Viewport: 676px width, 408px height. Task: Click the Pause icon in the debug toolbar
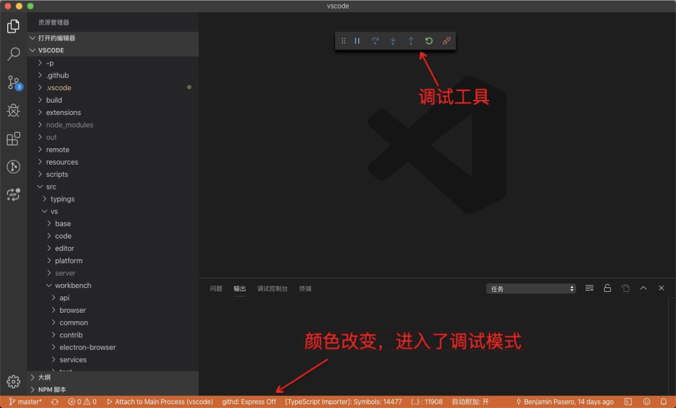tap(357, 41)
